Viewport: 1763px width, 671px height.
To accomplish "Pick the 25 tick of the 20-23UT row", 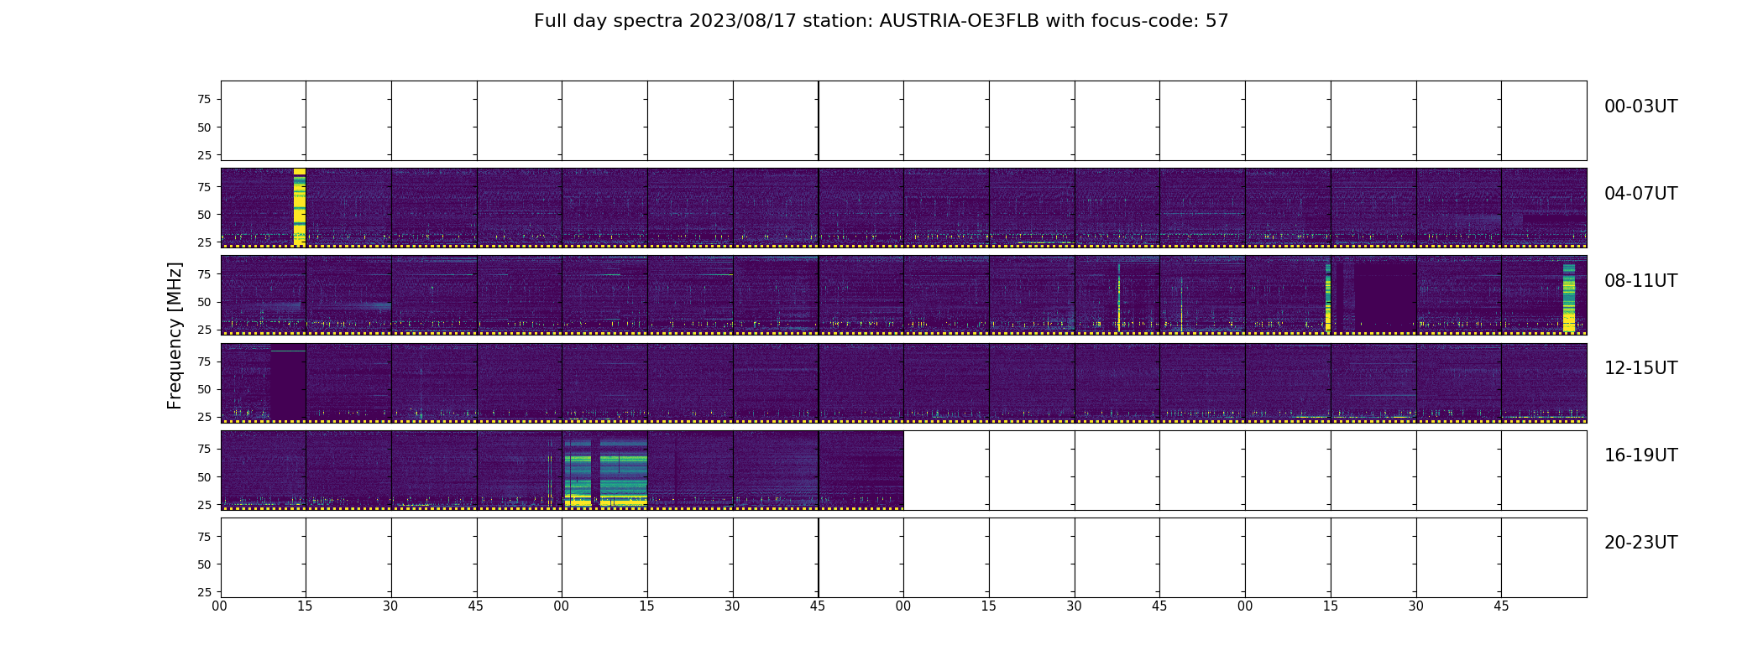I will [x=204, y=592].
